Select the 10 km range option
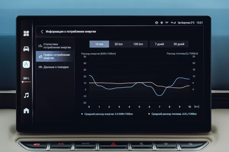 [x=99, y=44]
